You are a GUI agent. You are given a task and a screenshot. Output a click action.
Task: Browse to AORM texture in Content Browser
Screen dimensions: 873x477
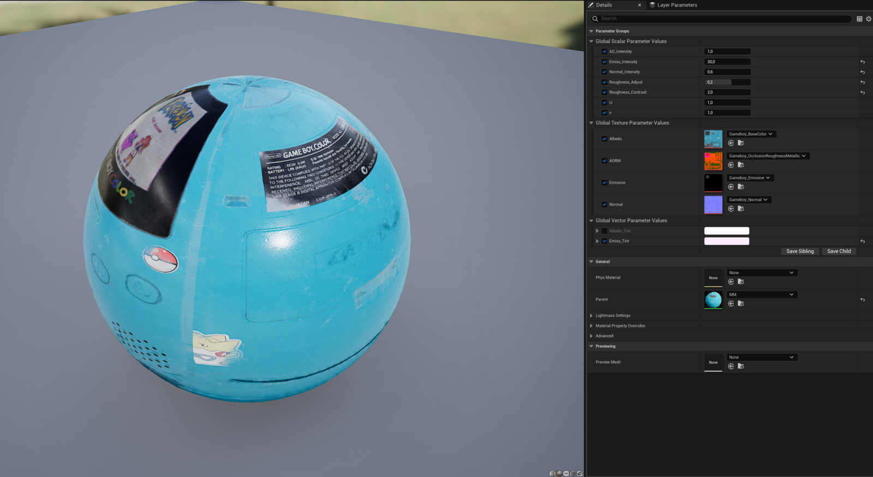pos(741,165)
